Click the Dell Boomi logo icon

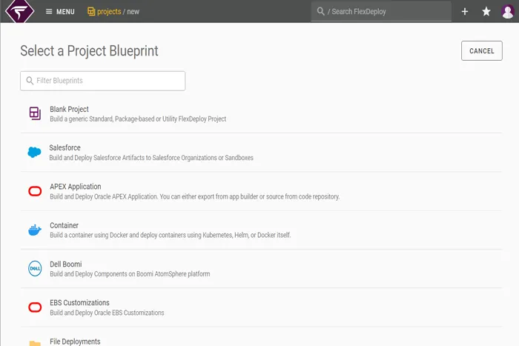[35, 268]
